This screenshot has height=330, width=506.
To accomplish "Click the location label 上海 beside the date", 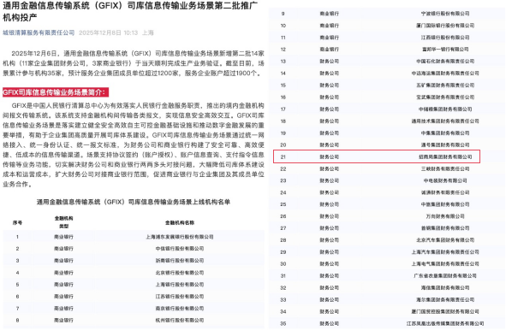I will [x=148, y=32].
